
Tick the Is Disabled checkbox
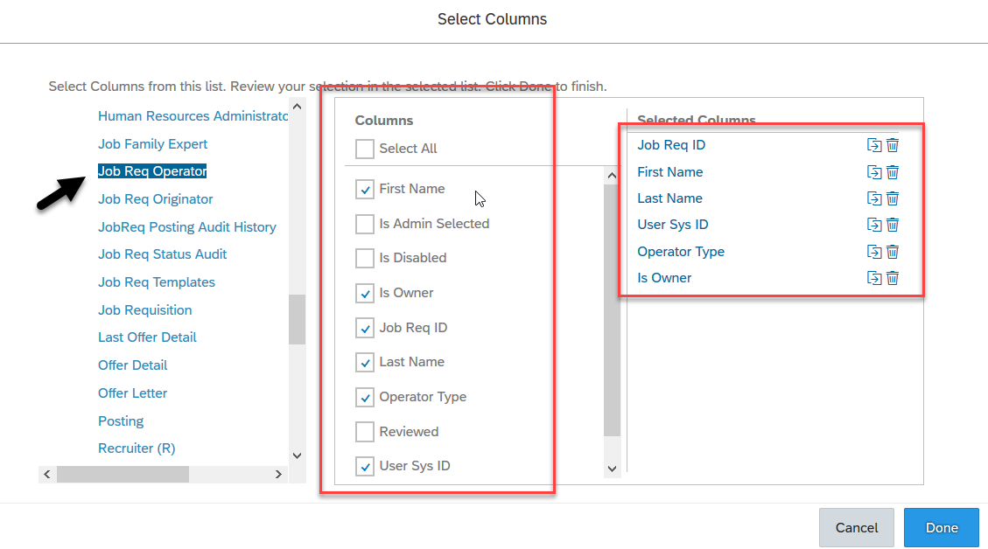point(365,258)
